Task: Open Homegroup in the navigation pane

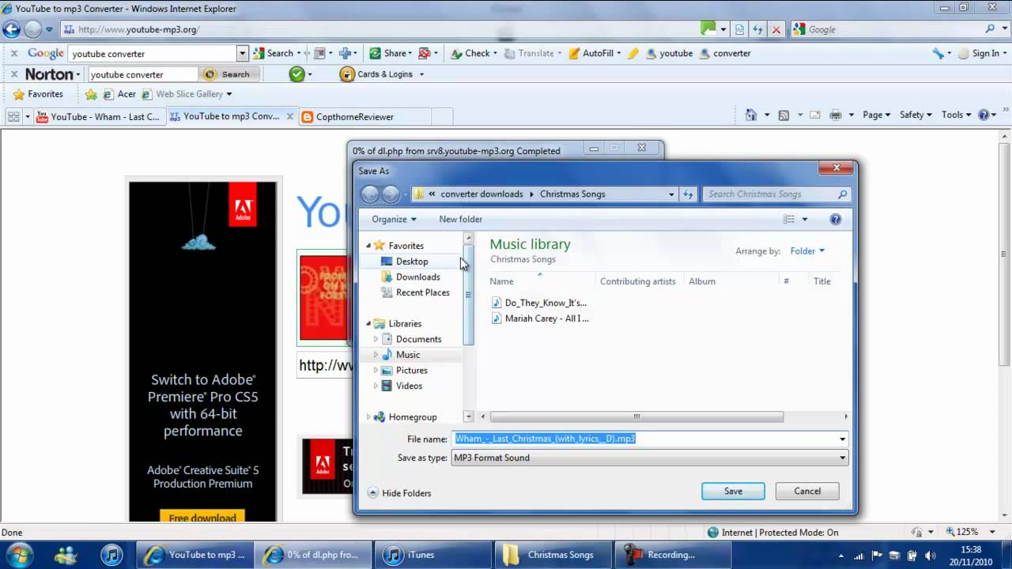Action: click(x=412, y=417)
